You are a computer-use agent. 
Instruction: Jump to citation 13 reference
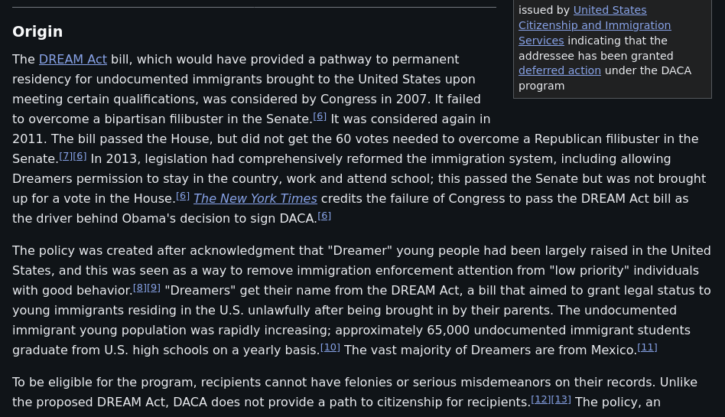click(561, 400)
